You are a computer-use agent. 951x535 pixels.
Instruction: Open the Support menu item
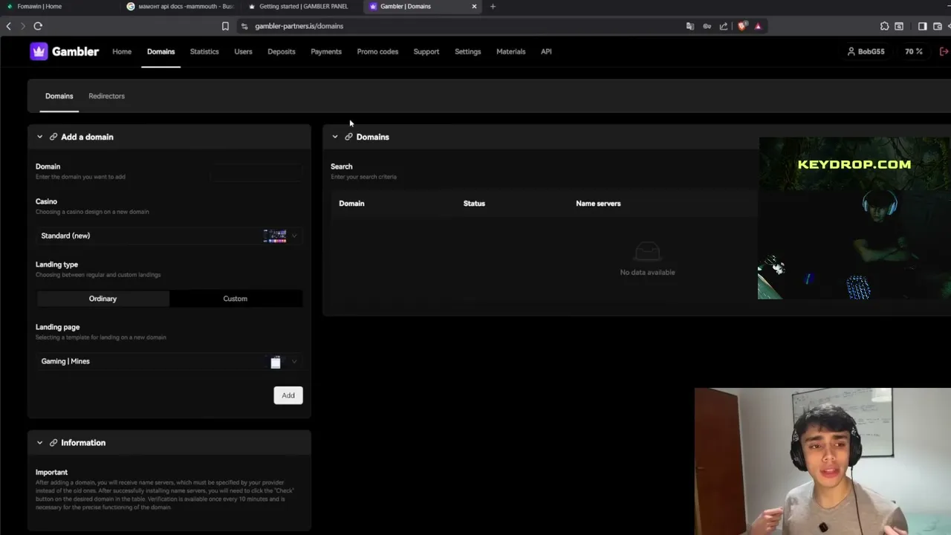coord(426,51)
